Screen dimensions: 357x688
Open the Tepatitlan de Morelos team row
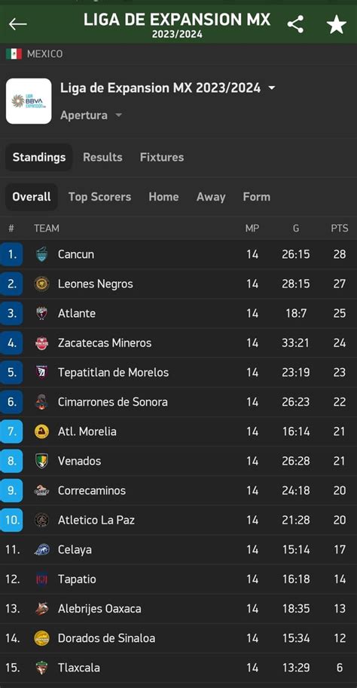(x=178, y=373)
